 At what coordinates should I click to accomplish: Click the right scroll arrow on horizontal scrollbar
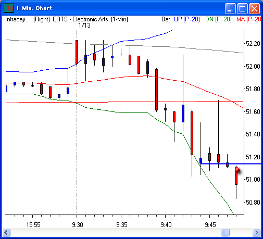[x=256, y=232]
